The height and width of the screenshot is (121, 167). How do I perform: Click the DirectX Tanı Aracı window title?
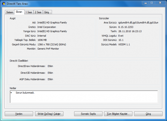pyautogui.click(x=17, y=4)
